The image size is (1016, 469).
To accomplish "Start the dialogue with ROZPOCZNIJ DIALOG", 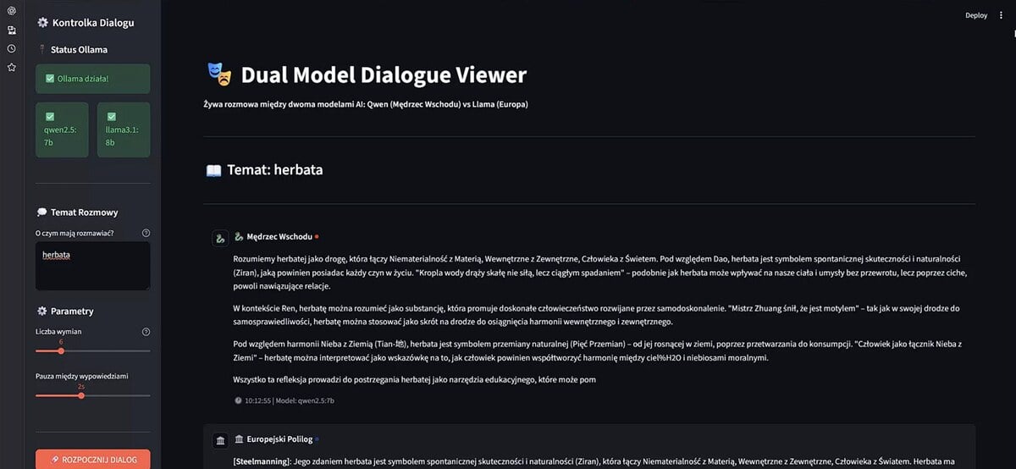I will click(x=93, y=460).
